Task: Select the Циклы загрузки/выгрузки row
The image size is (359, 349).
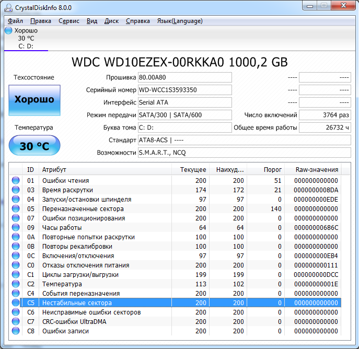Action: point(175,274)
